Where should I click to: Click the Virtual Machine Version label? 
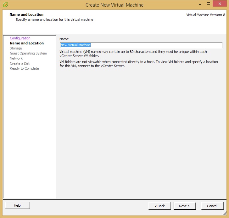click(x=206, y=15)
